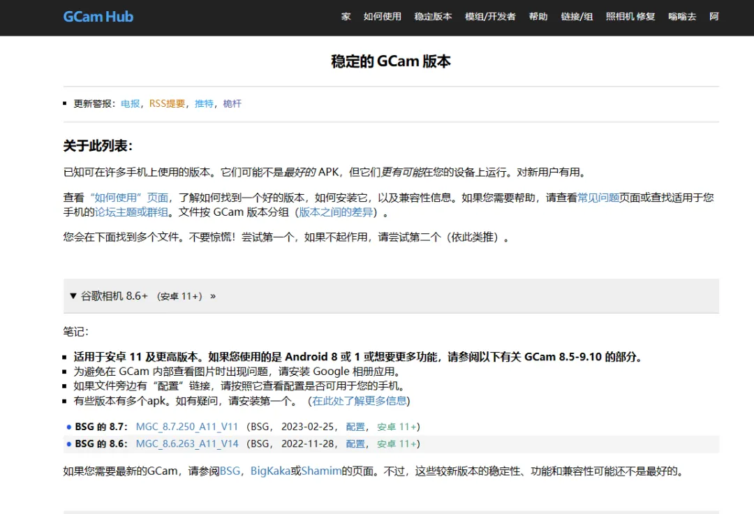Open the 在此处了解更多信息 link

360,401
